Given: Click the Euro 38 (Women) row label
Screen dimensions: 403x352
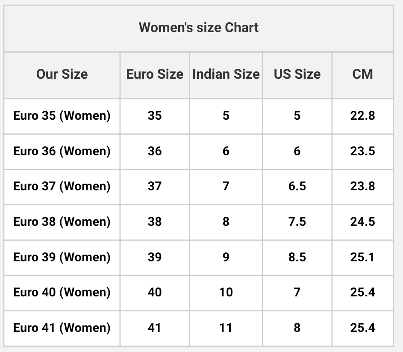Looking at the screenshot, I should point(62,222).
